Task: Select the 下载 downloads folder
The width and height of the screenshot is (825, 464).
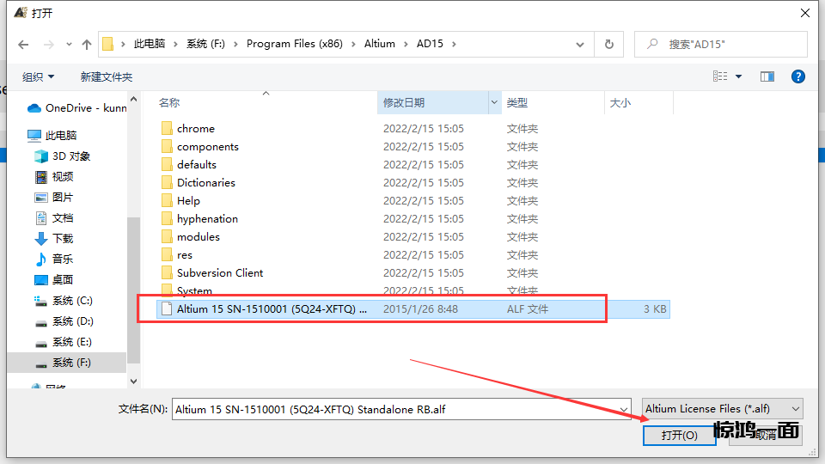Action: tap(63, 238)
